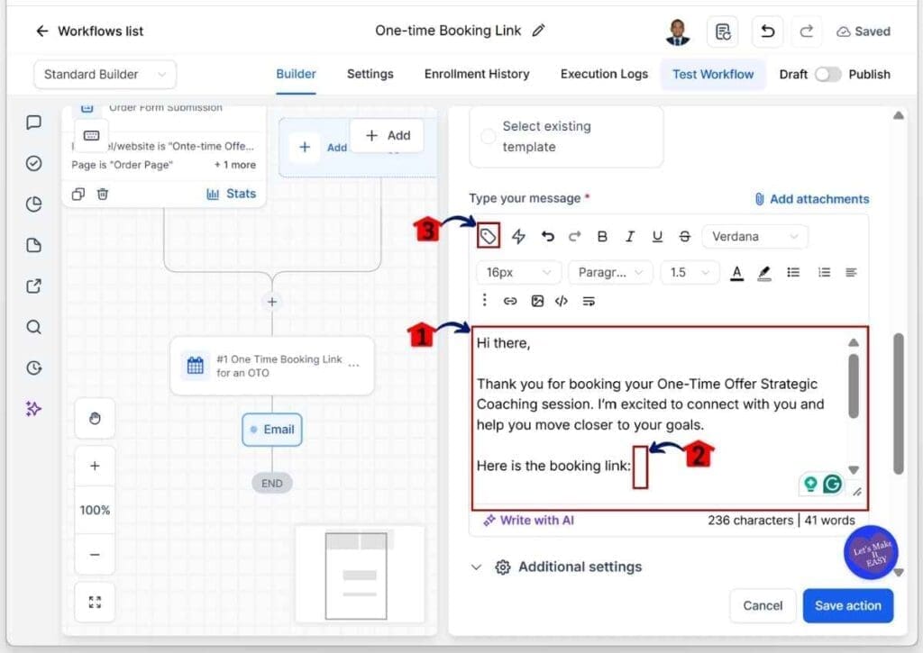923x653 pixels.
Task: Open the external link sidebar icon
Action: pos(33,286)
